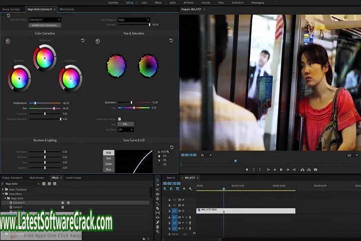This screenshot has width=361, height=241.
Task: Click the Guided Color Correction button
Action: [45, 26]
